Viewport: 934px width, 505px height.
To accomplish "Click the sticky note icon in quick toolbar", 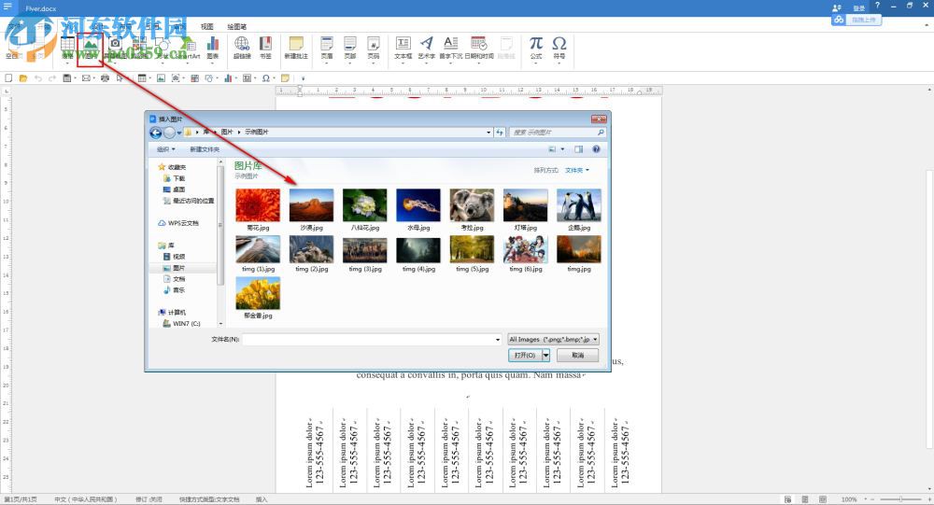I will click(x=285, y=78).
